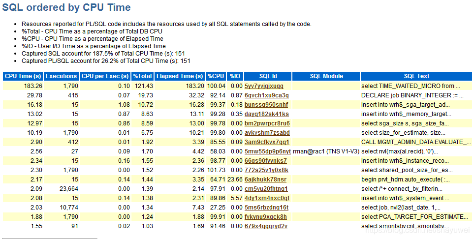Click the CPU Time (s) column header
The height and width of the screenshot is (239, 474).
[x=23, y=76]
